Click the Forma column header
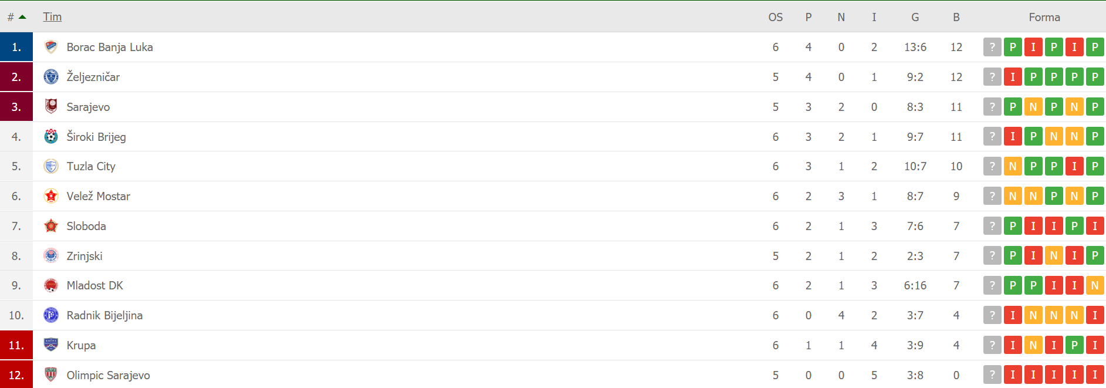 pos(1044,17)
